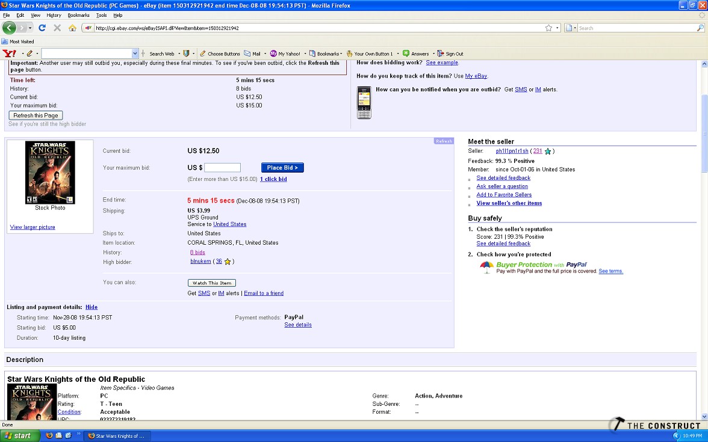Open seller ph1l1pn1r1sh profile link
Viewport: 708px width, 442px height.
coord(512,151)
